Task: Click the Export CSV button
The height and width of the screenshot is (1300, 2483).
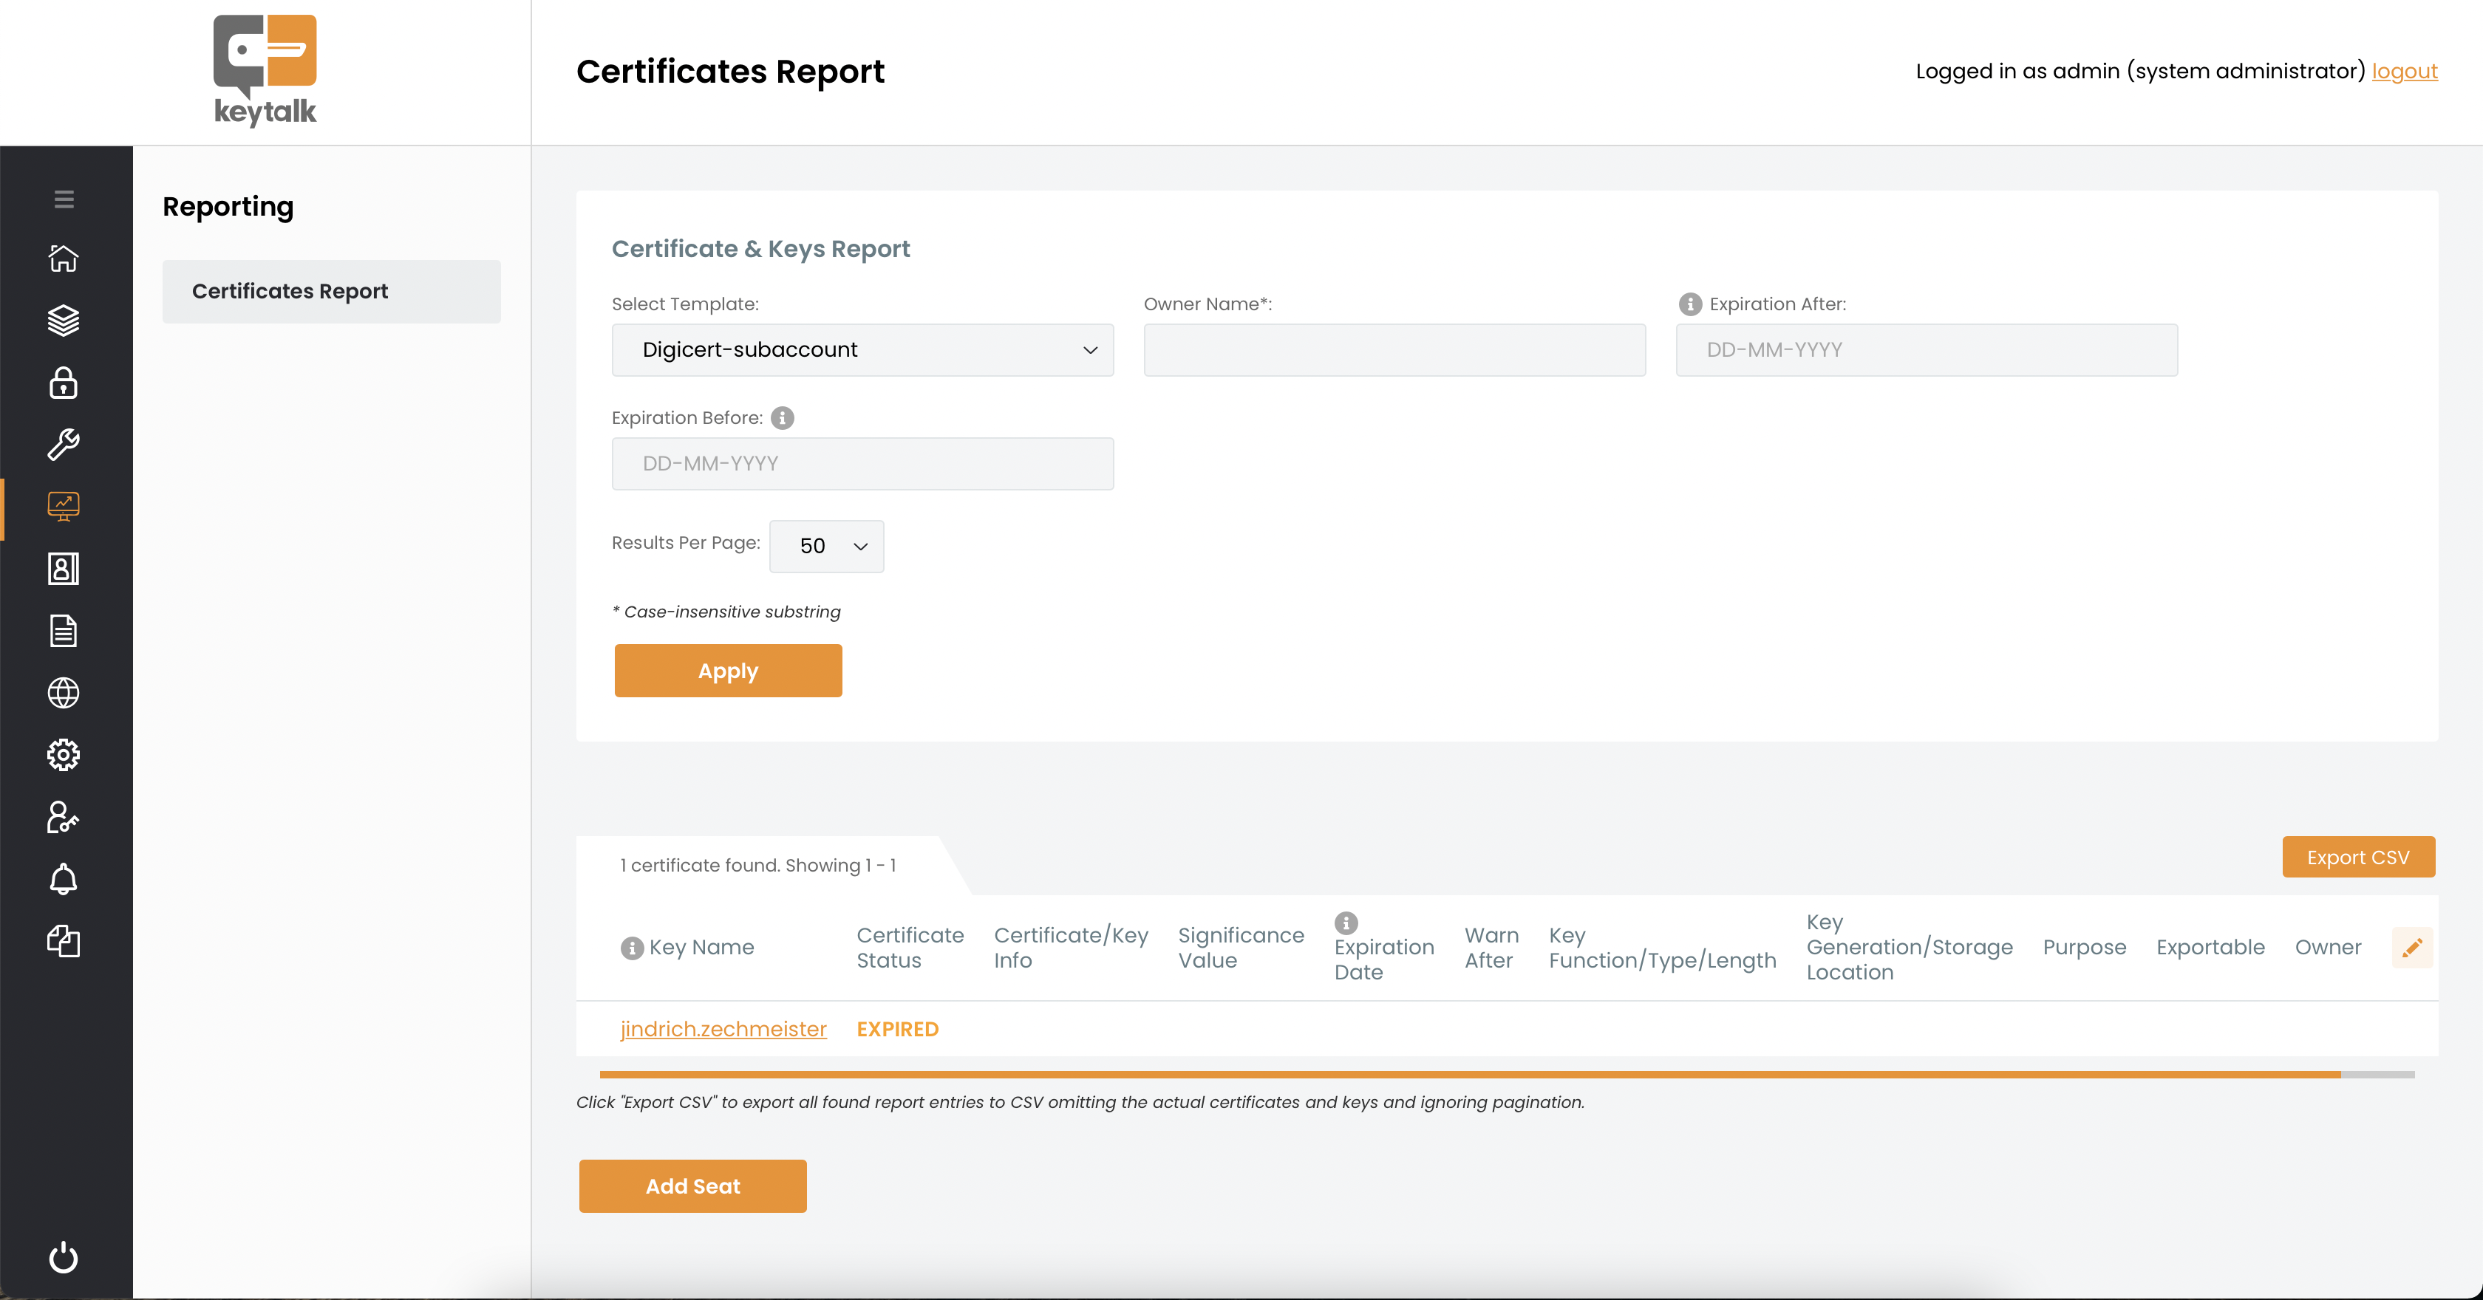Action: [x=2357, y=857]
